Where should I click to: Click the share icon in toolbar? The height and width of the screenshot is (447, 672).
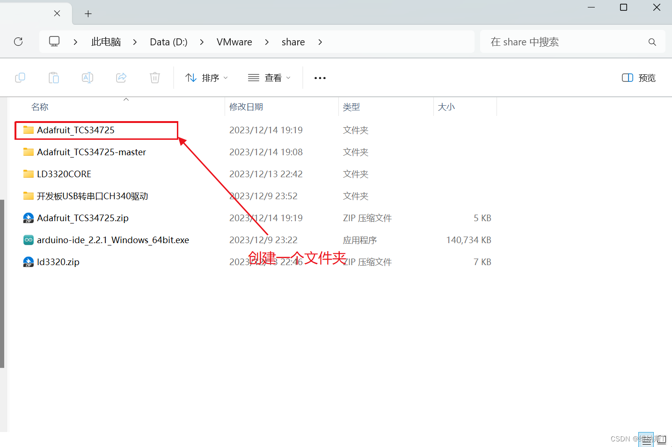pos(121,78)
